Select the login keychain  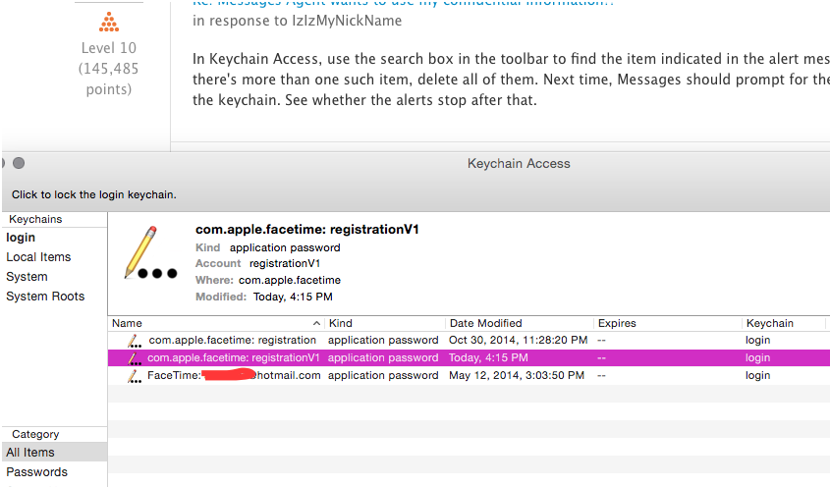[x=21, y=238]
